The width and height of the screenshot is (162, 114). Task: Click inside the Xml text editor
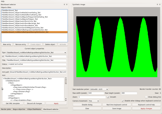pyautogui.click(x=33, y=89)
